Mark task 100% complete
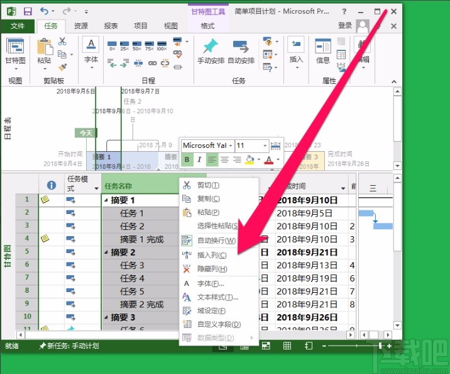The width and height of the screenshot is (450, 374). pos(162,46)
